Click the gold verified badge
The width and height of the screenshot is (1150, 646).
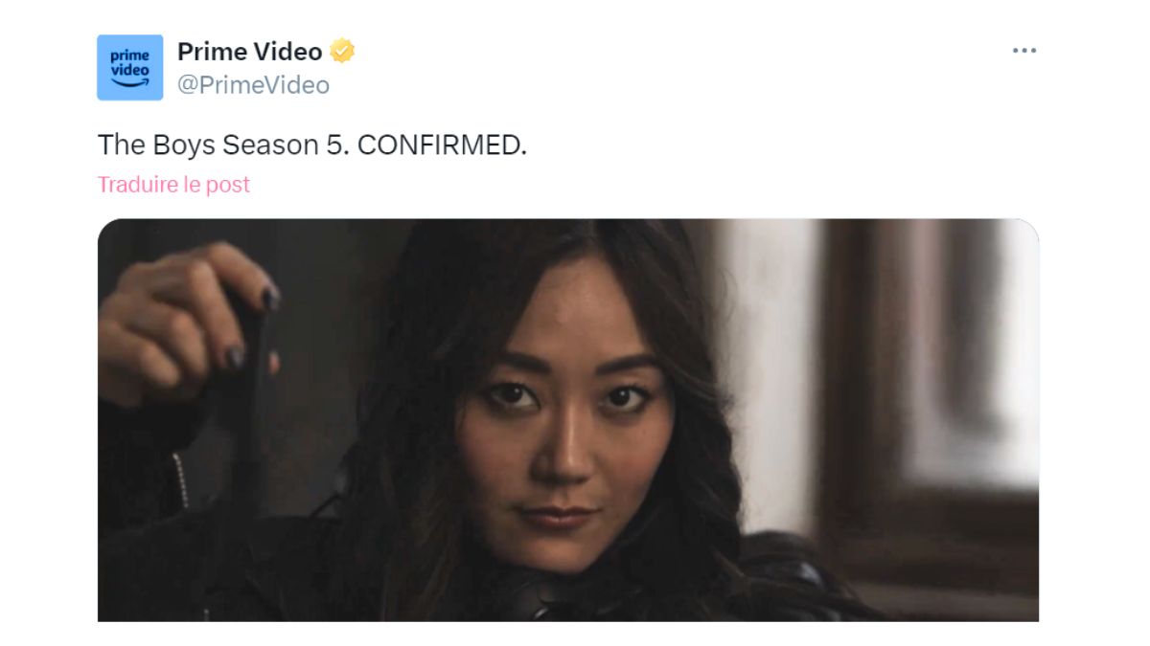point(342,51)
